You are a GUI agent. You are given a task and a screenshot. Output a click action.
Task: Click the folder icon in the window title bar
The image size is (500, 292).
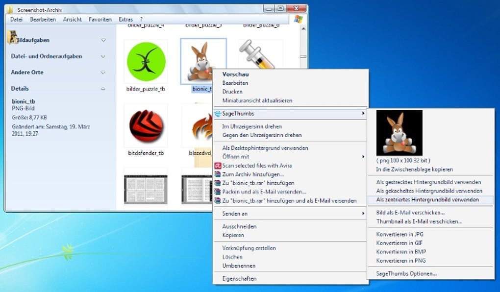[x=10, y=10]
